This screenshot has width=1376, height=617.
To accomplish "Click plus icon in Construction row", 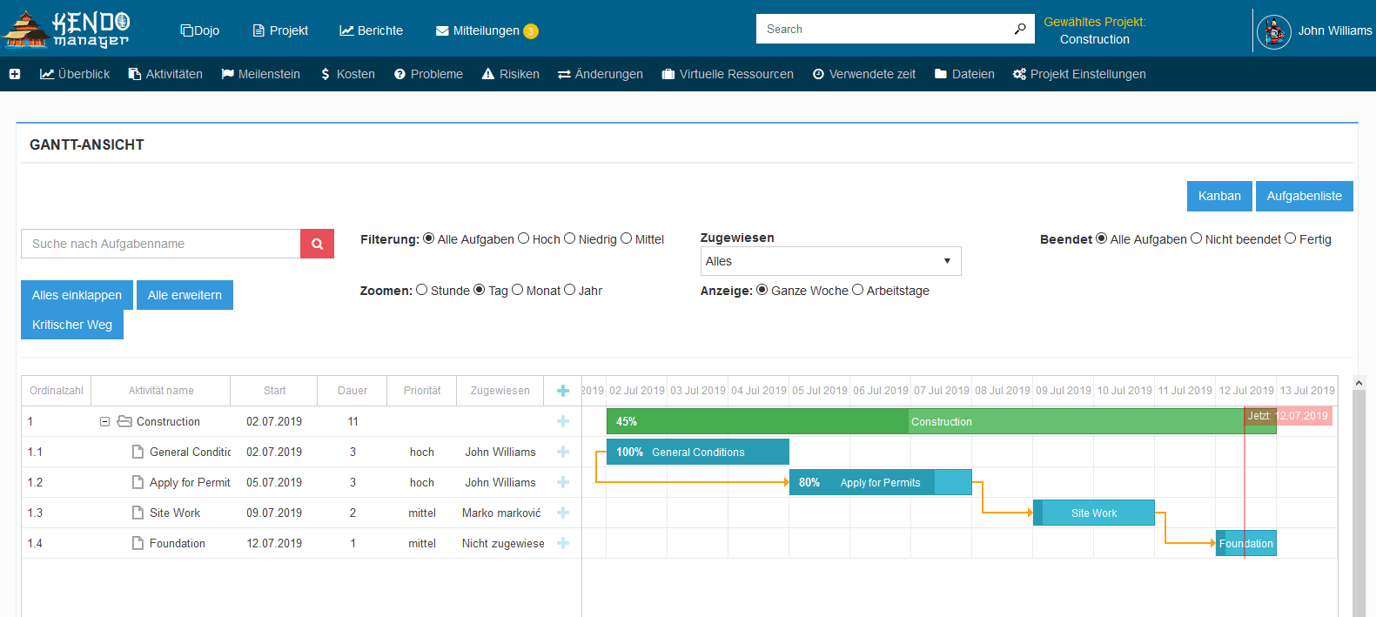I will pyautogui.click(x=563, y=421).
